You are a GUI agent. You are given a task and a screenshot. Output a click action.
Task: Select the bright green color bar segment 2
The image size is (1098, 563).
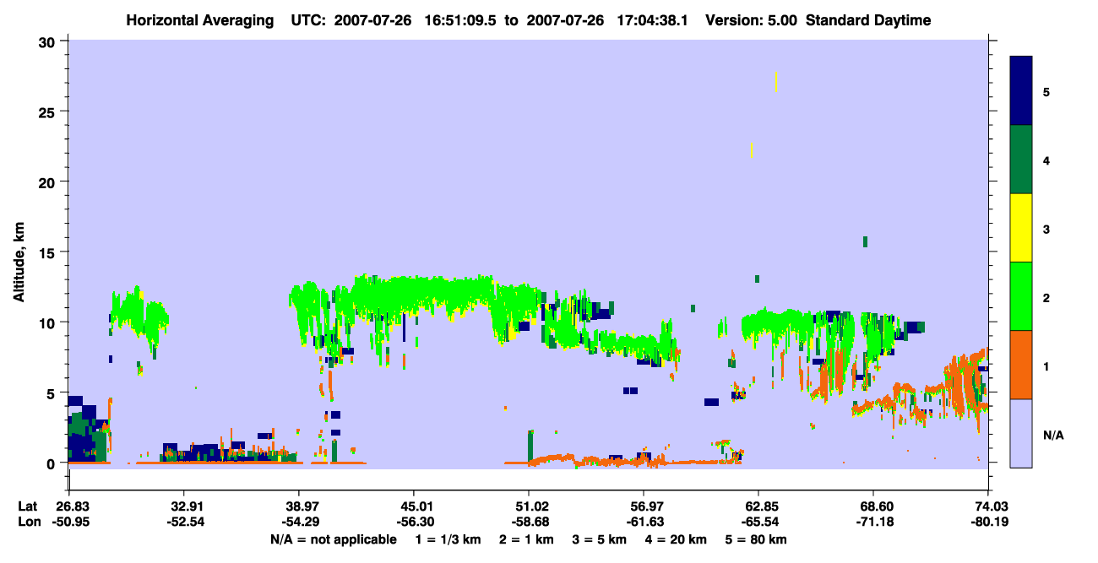click(1021, 296)
